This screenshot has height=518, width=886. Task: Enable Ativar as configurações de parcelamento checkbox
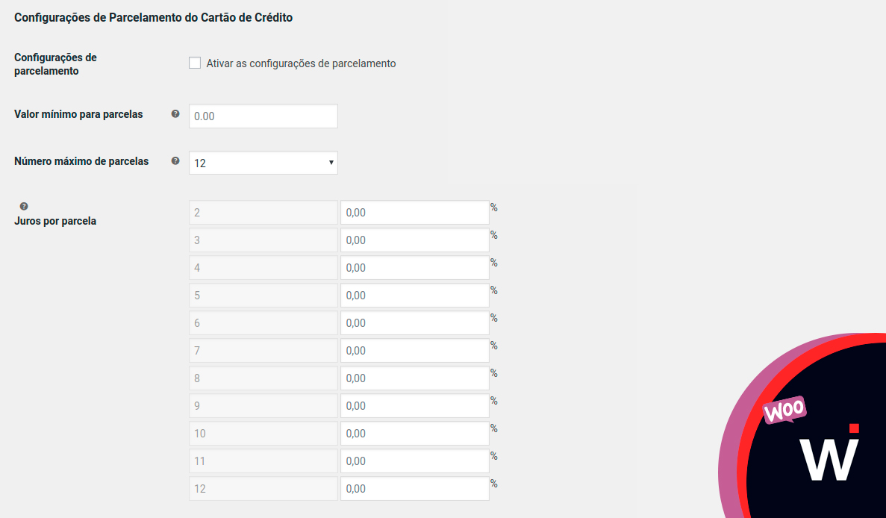point(195,63)
